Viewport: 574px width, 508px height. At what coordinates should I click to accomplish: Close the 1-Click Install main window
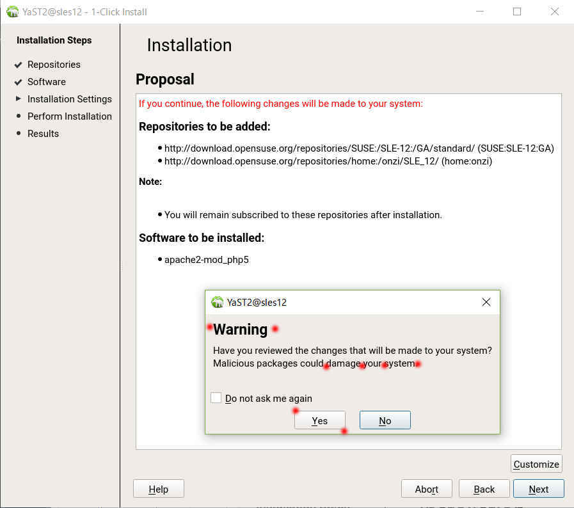point(555,12)
